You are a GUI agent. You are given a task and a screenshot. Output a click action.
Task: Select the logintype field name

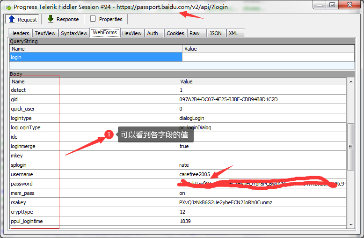21,118
